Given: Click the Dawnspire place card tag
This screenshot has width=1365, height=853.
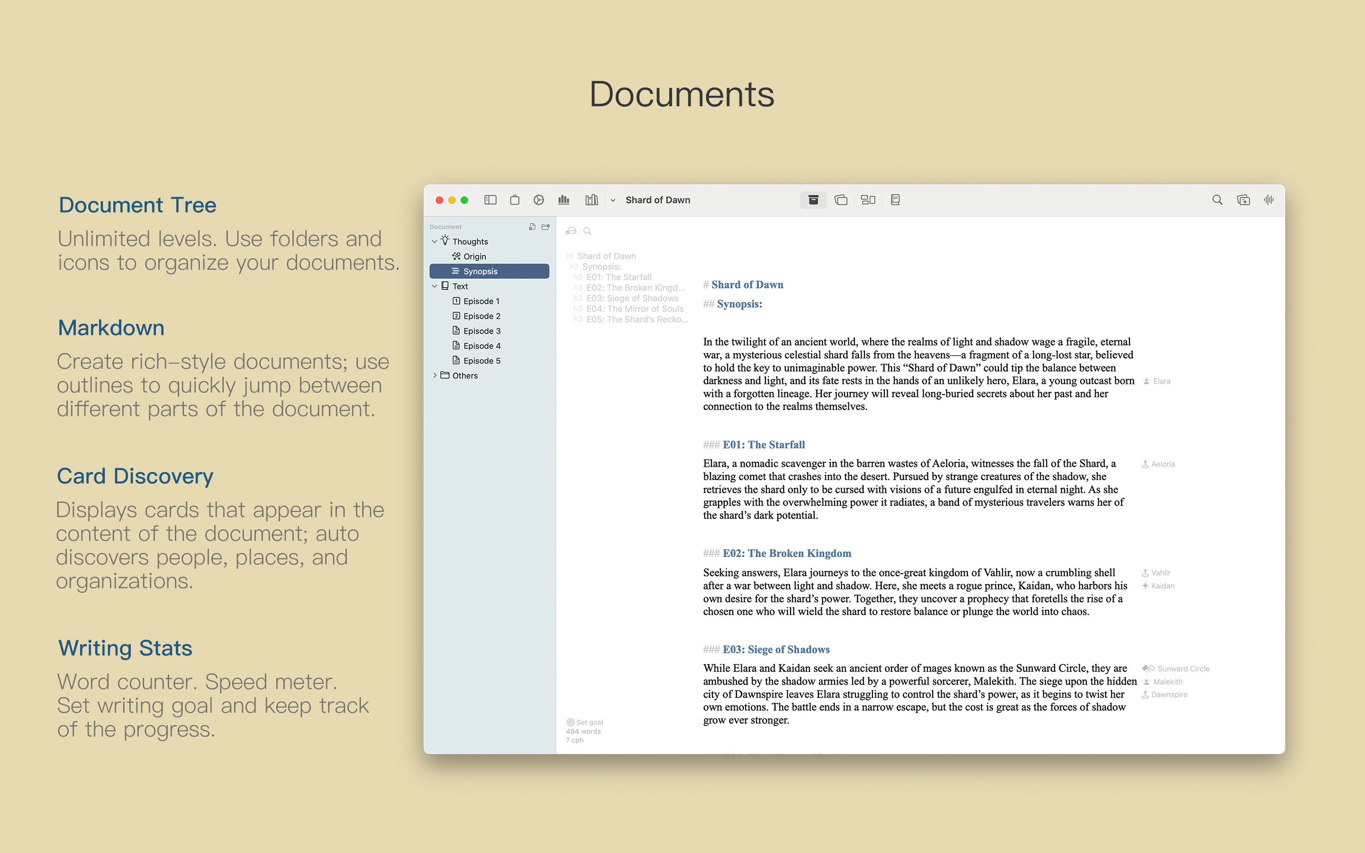Looking at the screenshot, I should [1164, 695].
